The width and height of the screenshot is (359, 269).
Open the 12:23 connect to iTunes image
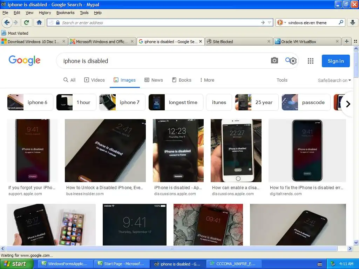click(x=178, y=151)
